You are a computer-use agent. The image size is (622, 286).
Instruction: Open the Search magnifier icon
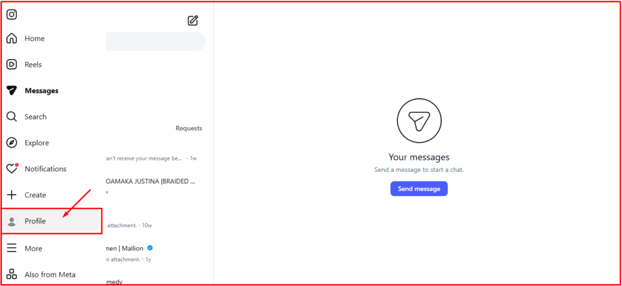(12, 117)
